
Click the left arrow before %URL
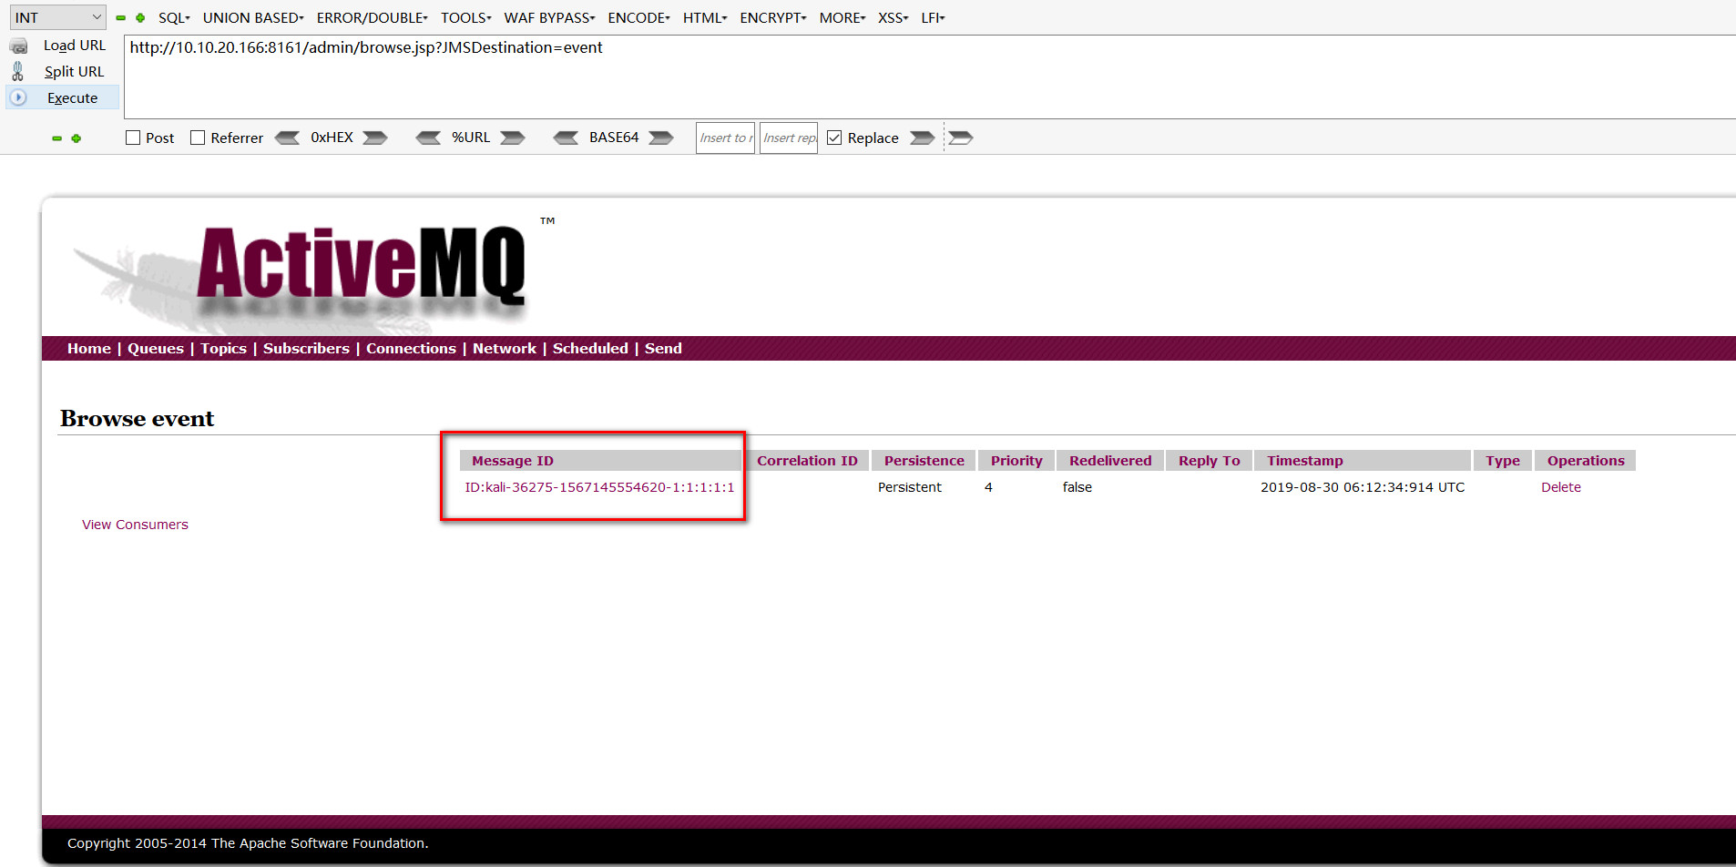(428, 138)
